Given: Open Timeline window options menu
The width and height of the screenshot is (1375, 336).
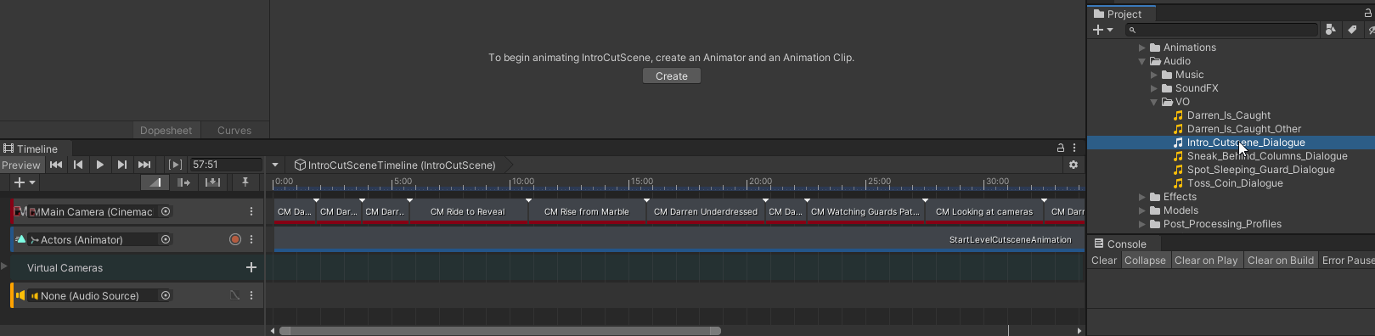Looking at the screenshot, I should (1074, 148).
